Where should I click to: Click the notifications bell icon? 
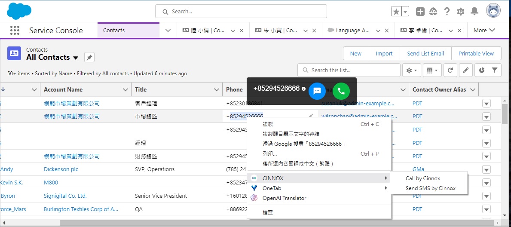coord(474,12)
